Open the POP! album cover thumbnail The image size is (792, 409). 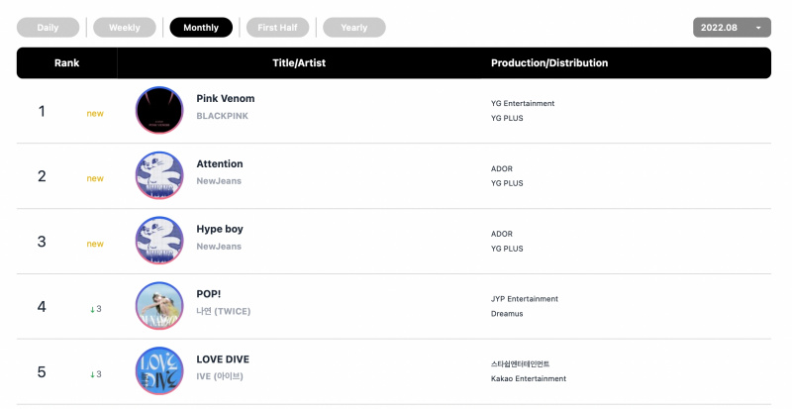(159, 306)
